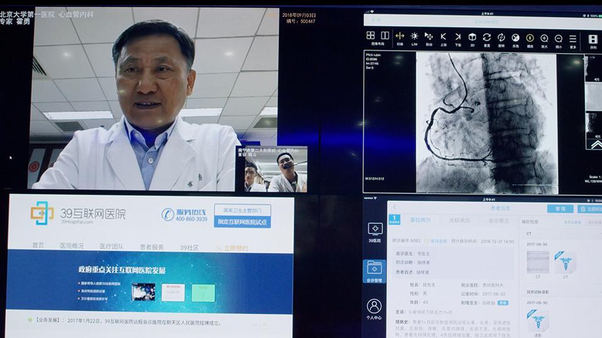Open 39医院 in tablet app sidebar
602x338 pixels.
tap(374, 232)
